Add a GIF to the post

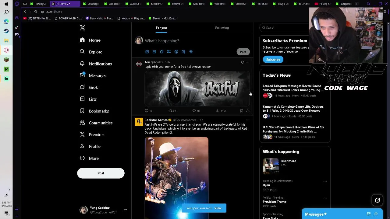tap(154, 52)
